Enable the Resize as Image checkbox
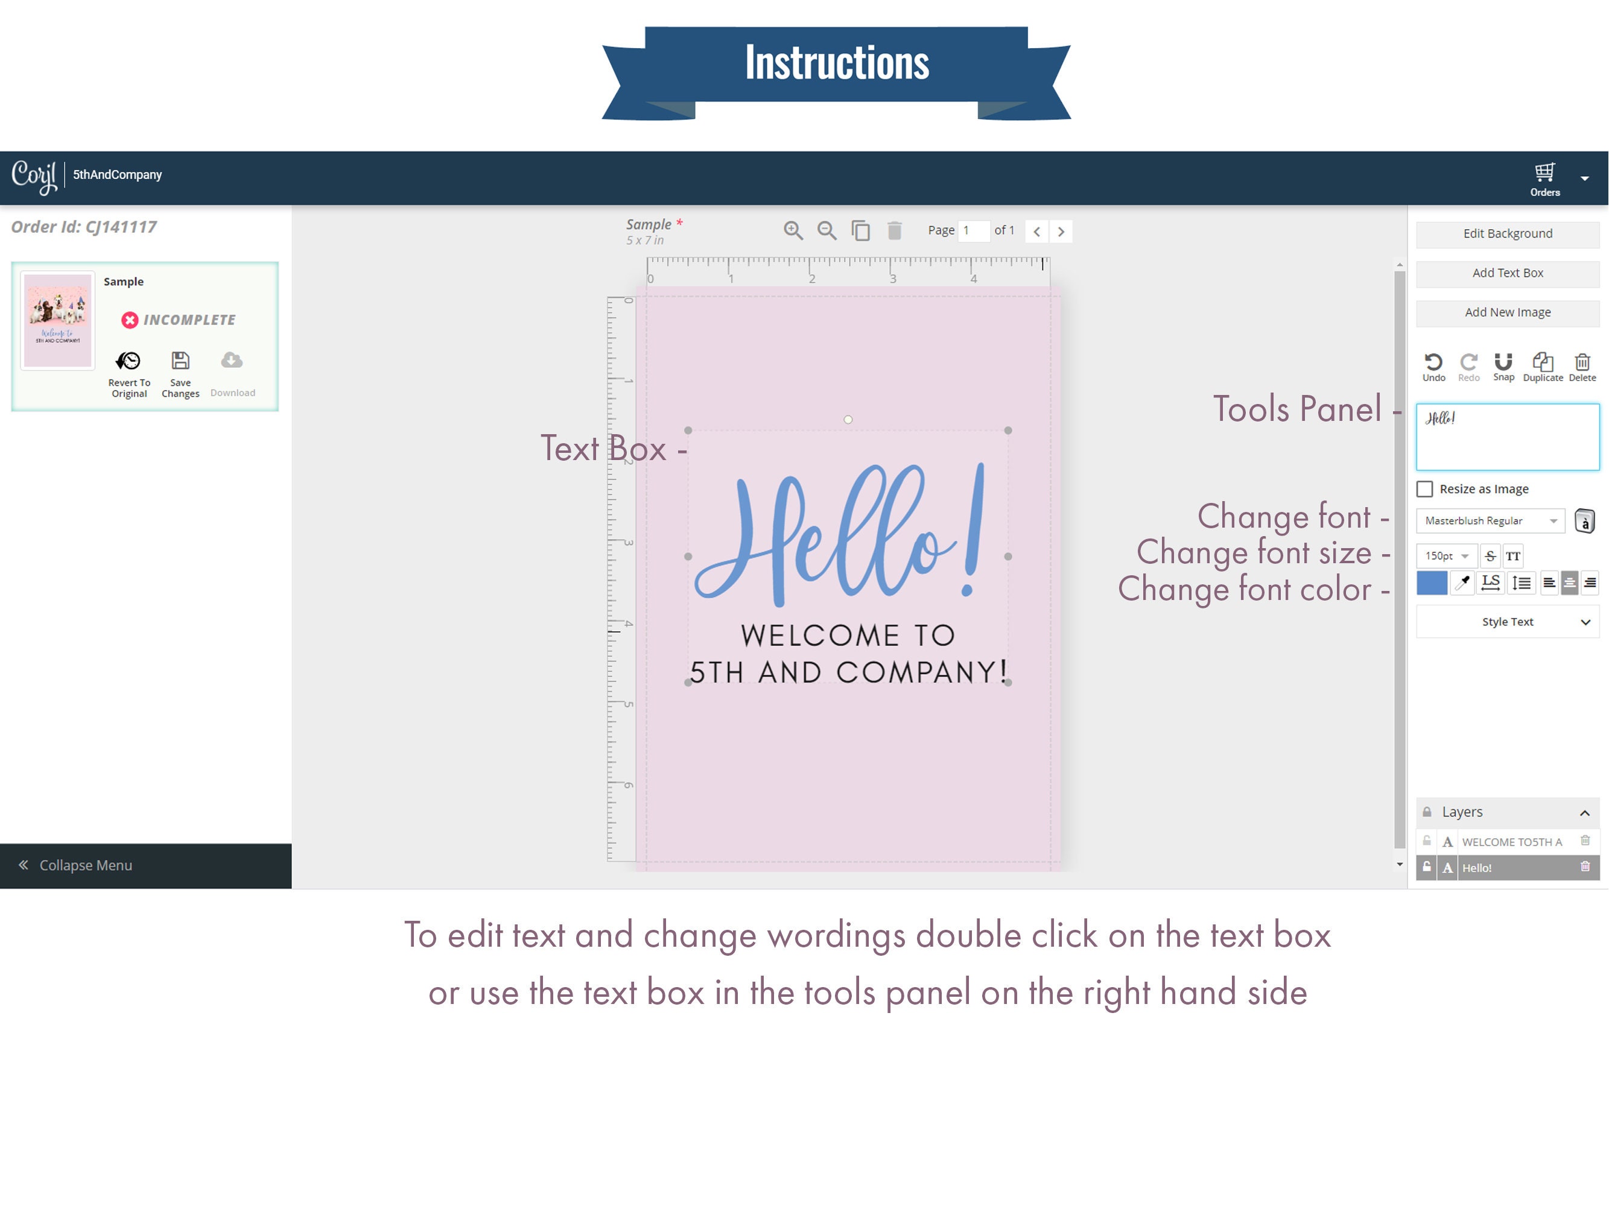The image size is (1609, 1206). click(x=1424, y=488)
